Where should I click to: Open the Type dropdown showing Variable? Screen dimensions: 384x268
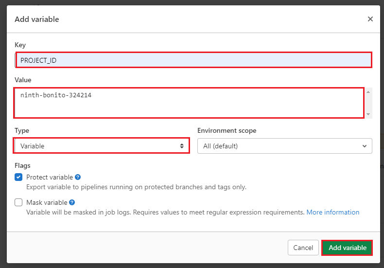click(101, 146)
